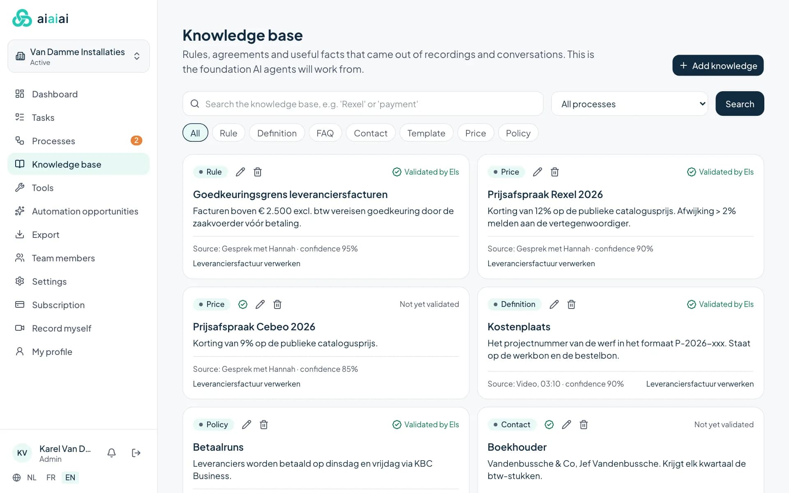Select Knowledge base in the sidebar
789x493 pixels.
click(x=78, y=164)
